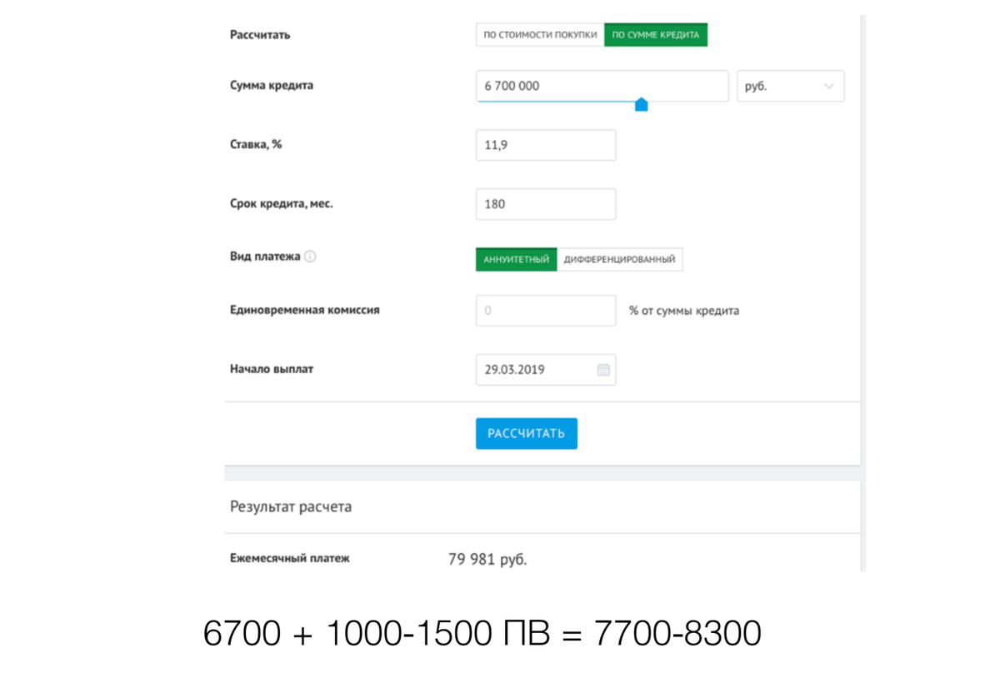The width and height of the screenshot is (1000, 683).
Task: Click the blue Рассчитать button
Action: coord(527,433)
